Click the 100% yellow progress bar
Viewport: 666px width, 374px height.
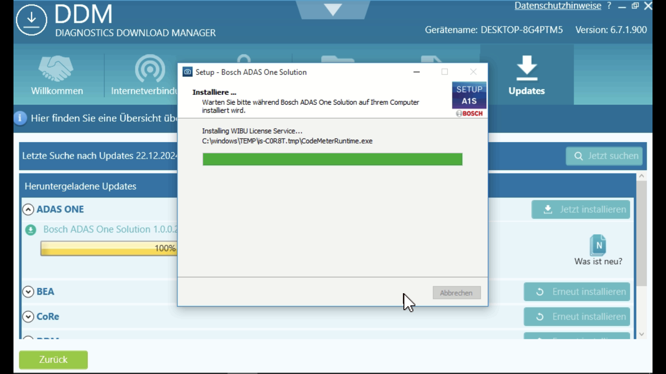click(x=109, y=248)
